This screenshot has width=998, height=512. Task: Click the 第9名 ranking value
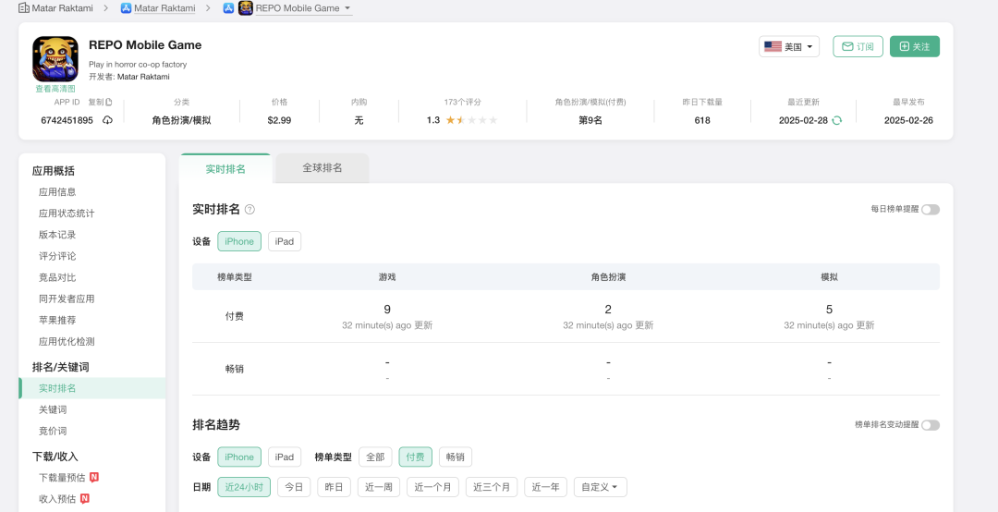tap(590, 120)
